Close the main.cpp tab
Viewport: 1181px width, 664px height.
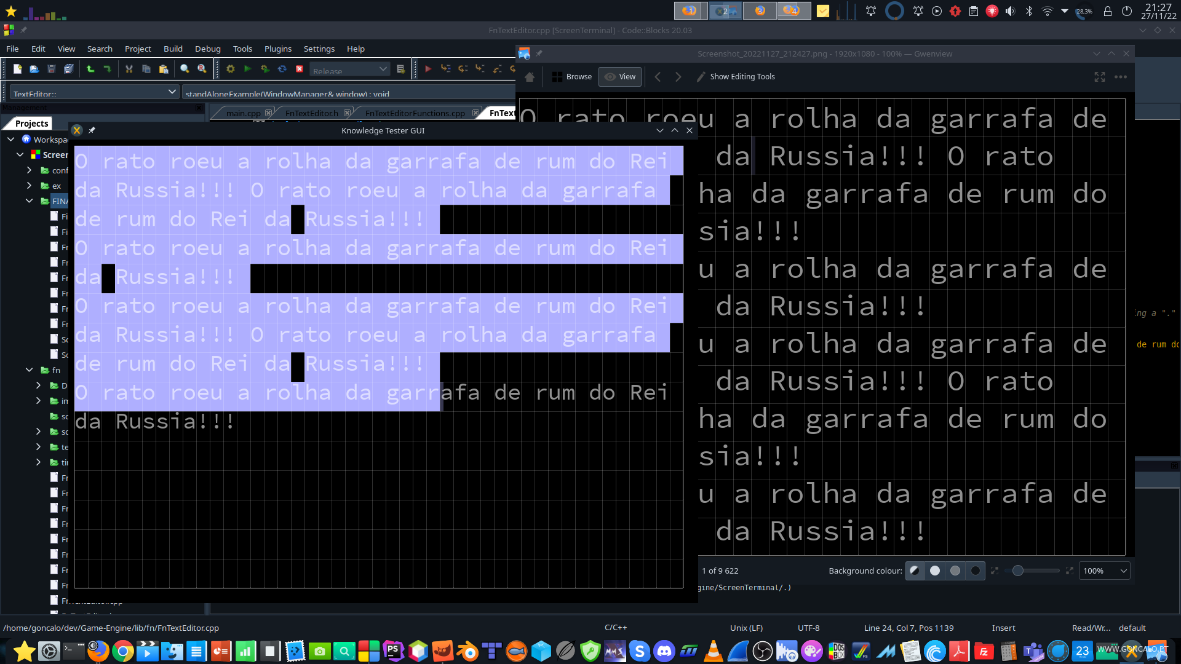(x=268, y=113)
